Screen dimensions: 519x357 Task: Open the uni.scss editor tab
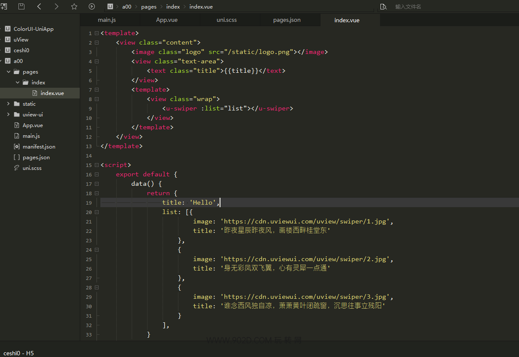(226, 20)
